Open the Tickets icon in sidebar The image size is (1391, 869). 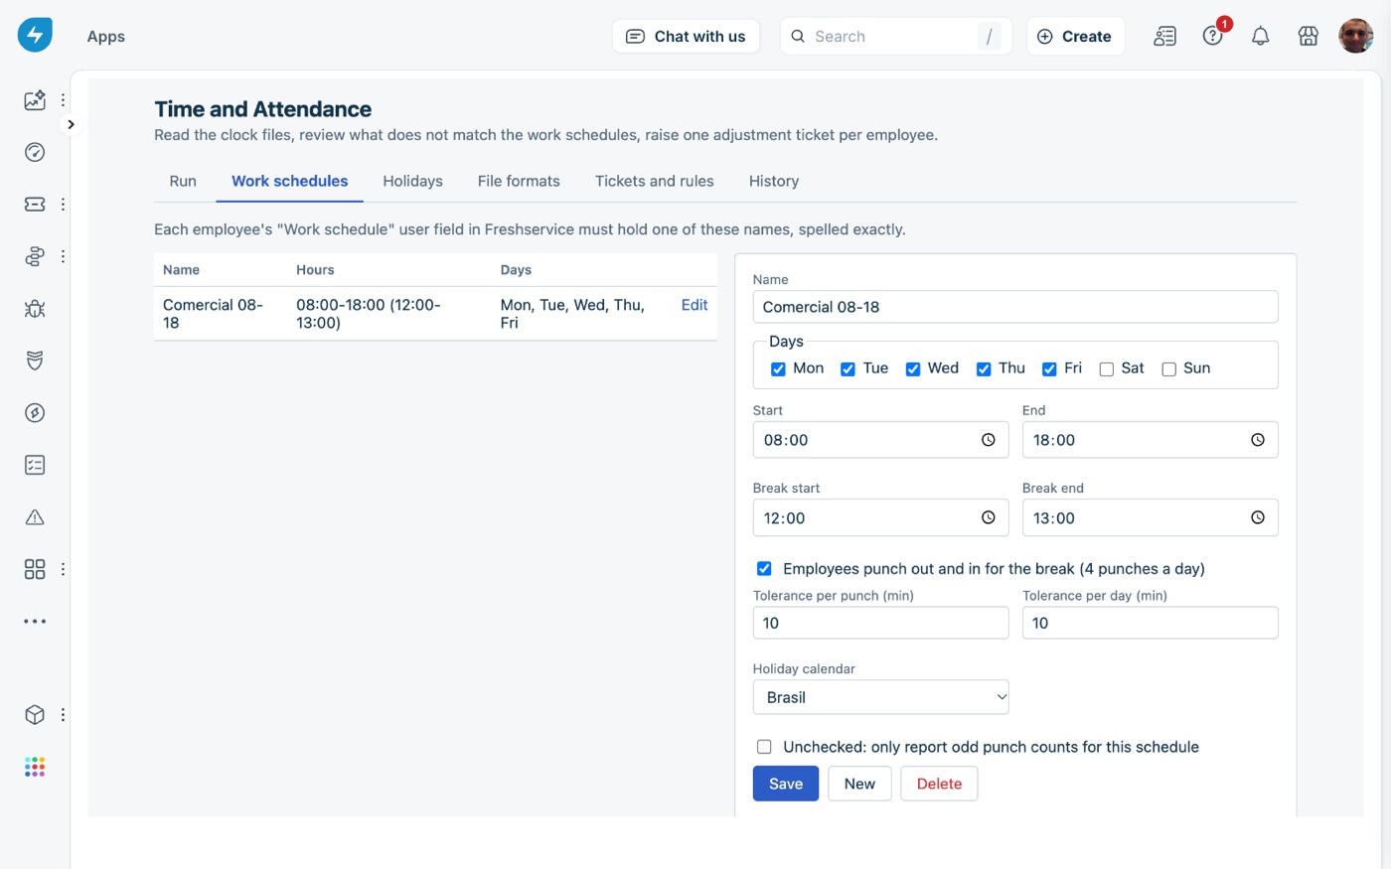tap(35, 205)
